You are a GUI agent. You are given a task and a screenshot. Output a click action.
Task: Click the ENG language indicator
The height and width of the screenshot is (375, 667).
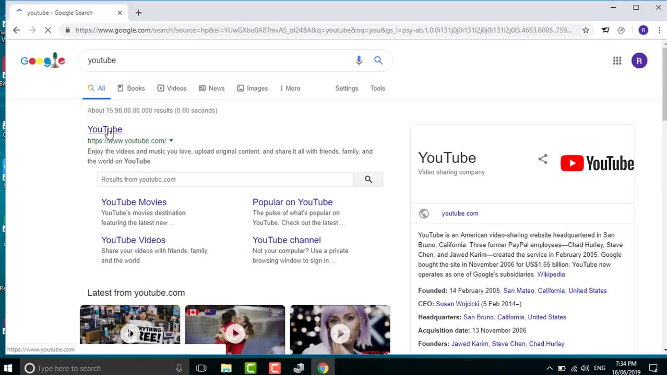click(600, 368)
